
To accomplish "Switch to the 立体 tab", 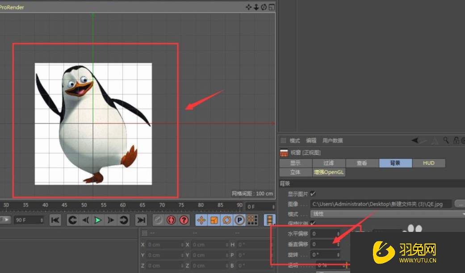I will pos(295,172).
